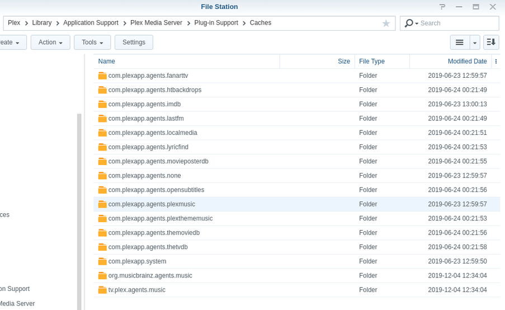Open the Tools dropdown menu

tap(92, 43)
